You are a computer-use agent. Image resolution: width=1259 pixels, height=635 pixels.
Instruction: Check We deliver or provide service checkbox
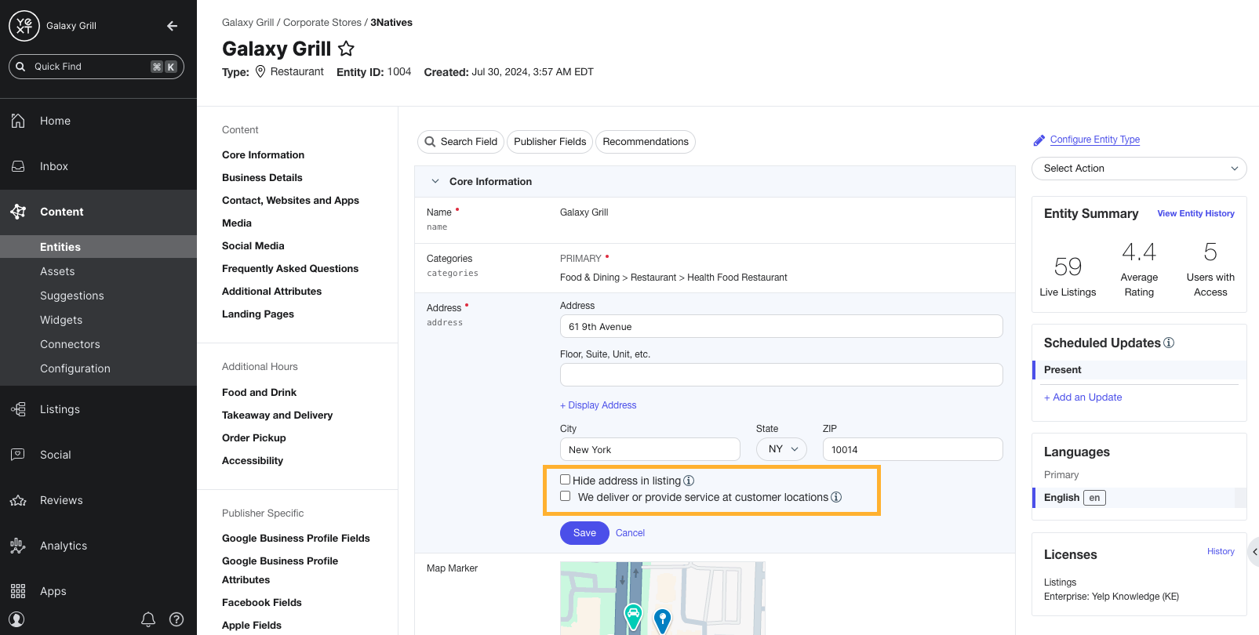565,496
